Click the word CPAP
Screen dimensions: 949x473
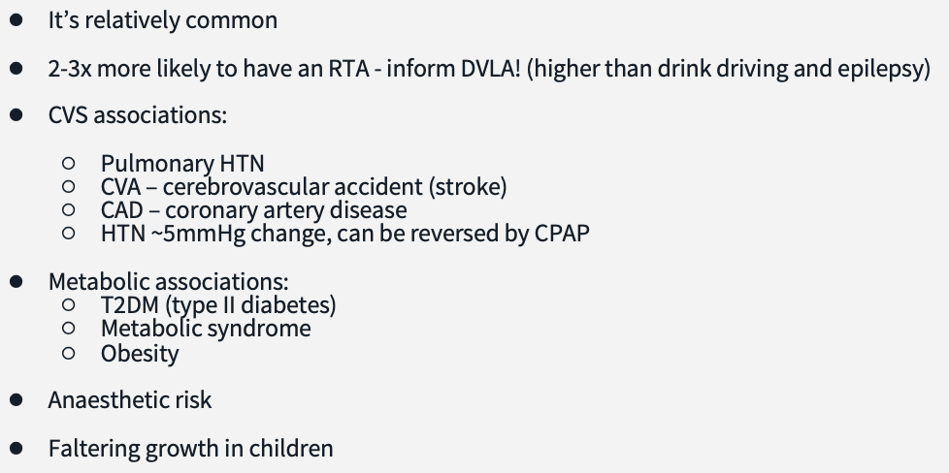click(x=562, y=233)
